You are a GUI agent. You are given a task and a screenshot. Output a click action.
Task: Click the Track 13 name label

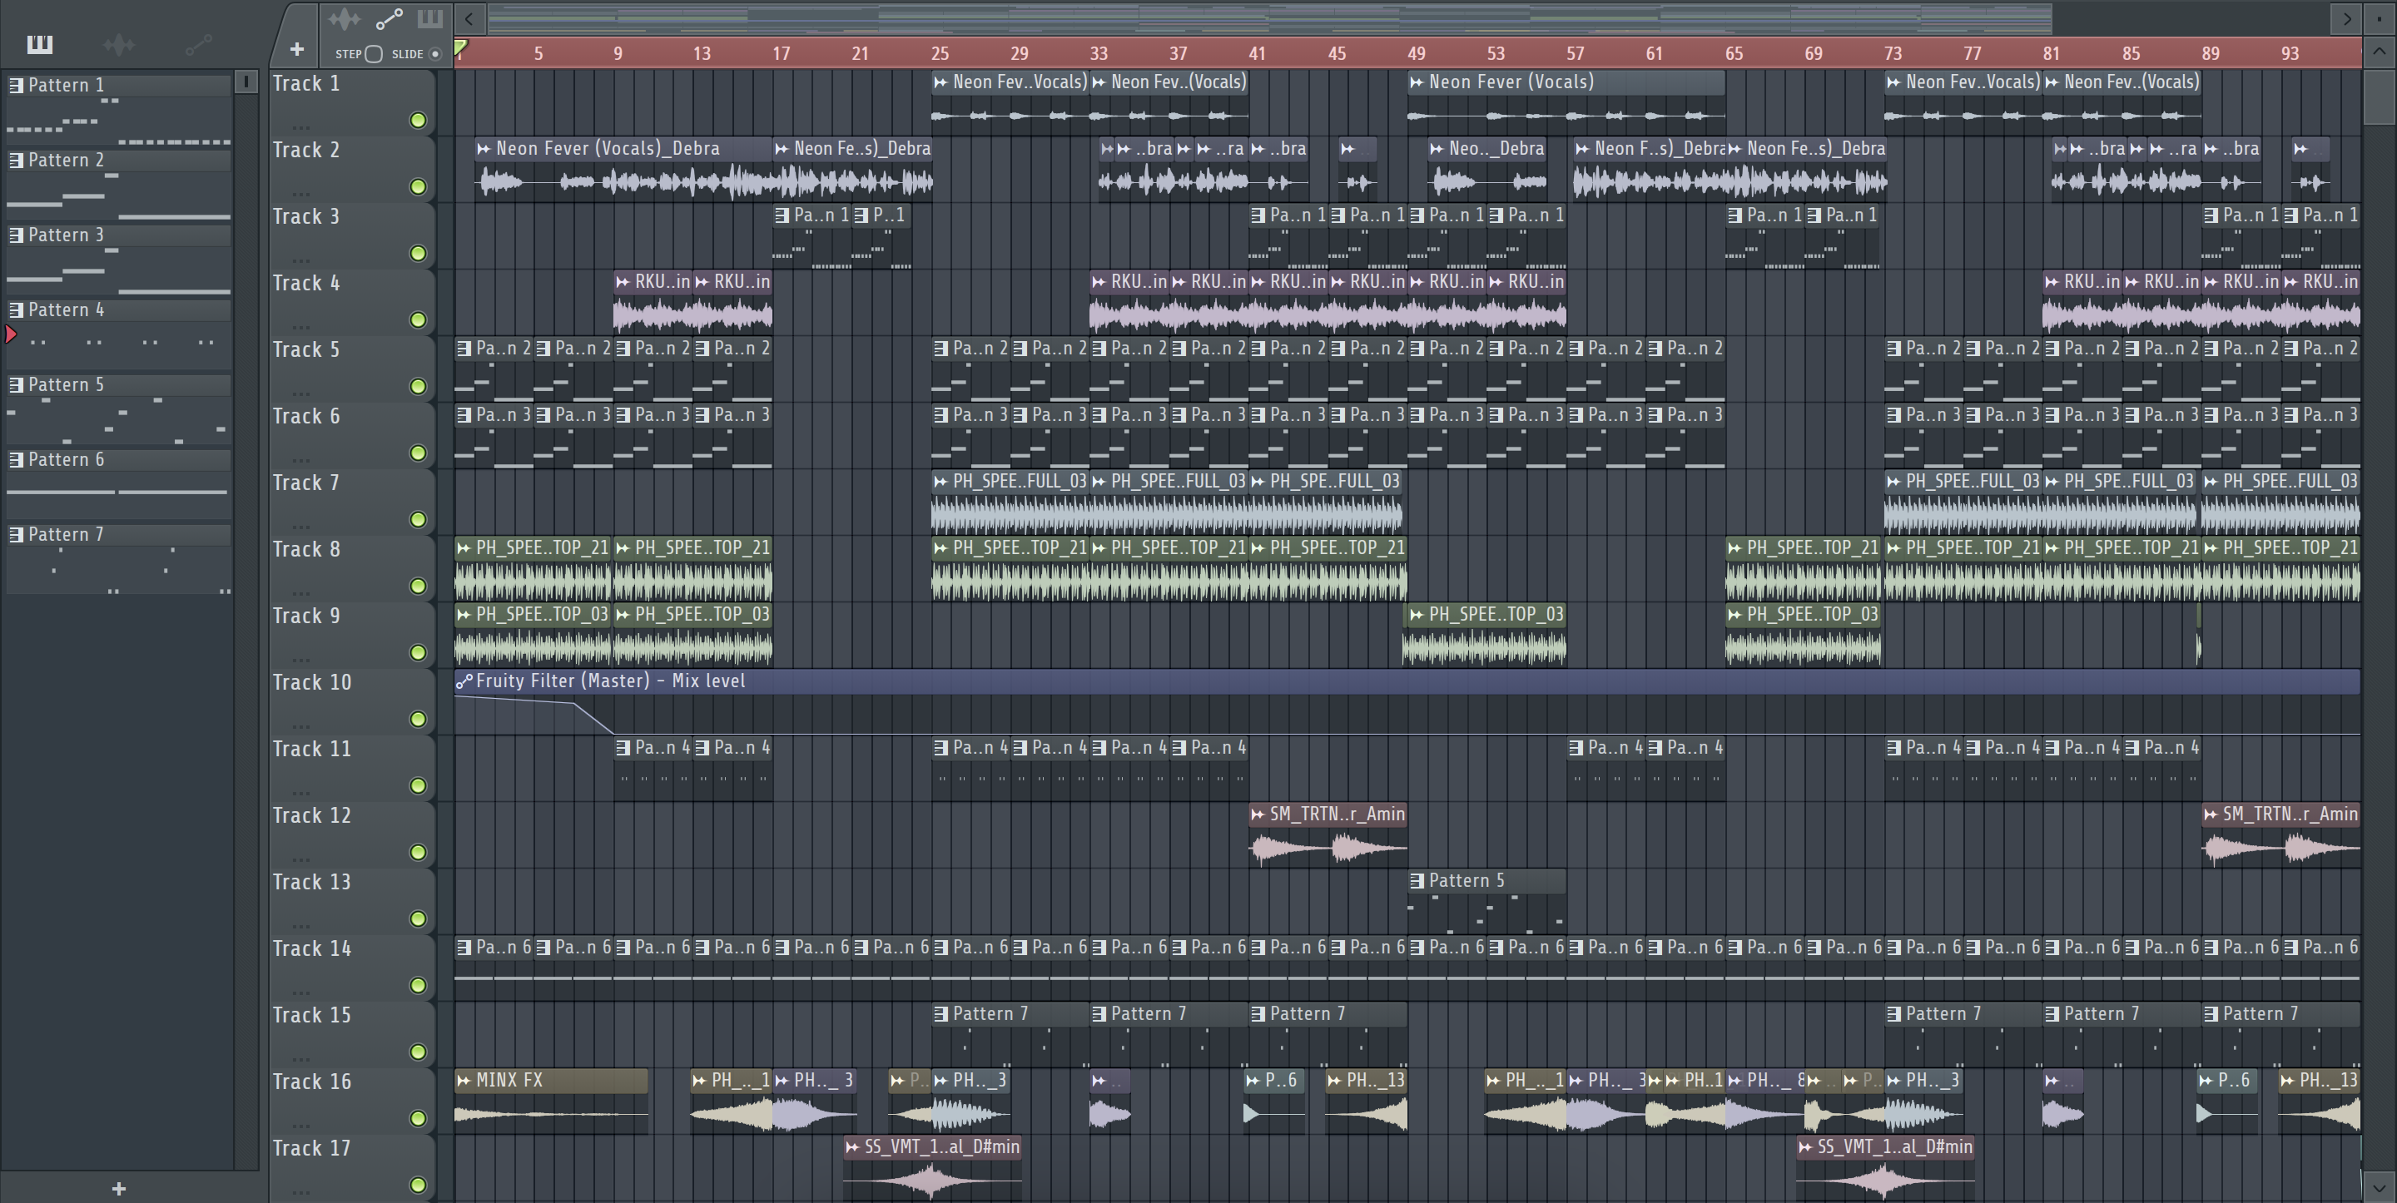point(312,882)
